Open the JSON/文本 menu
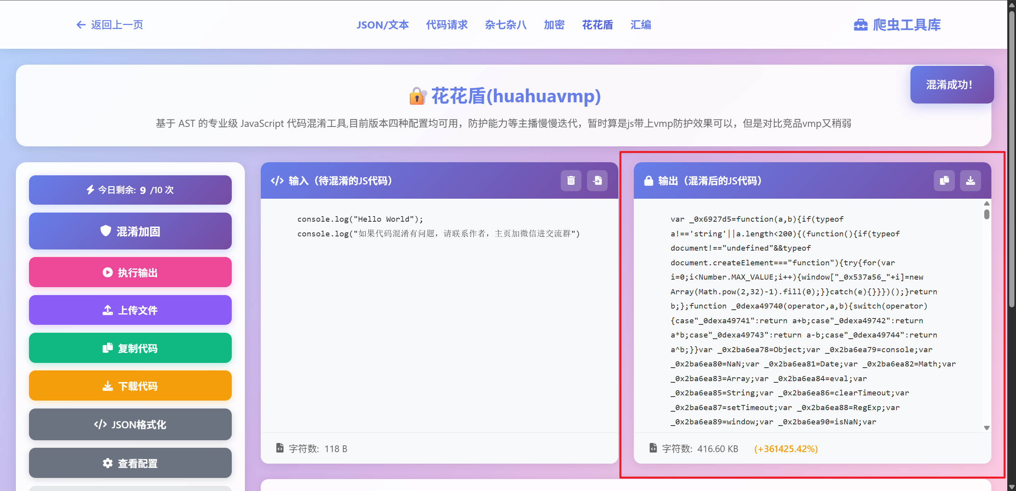Image resolution: width=1016 pixels, height=491 pixels. tap(382, 25)
